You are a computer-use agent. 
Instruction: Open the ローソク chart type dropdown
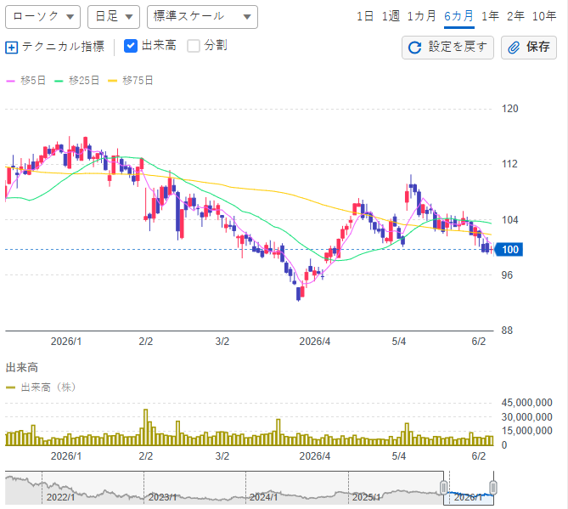point(42,17)
